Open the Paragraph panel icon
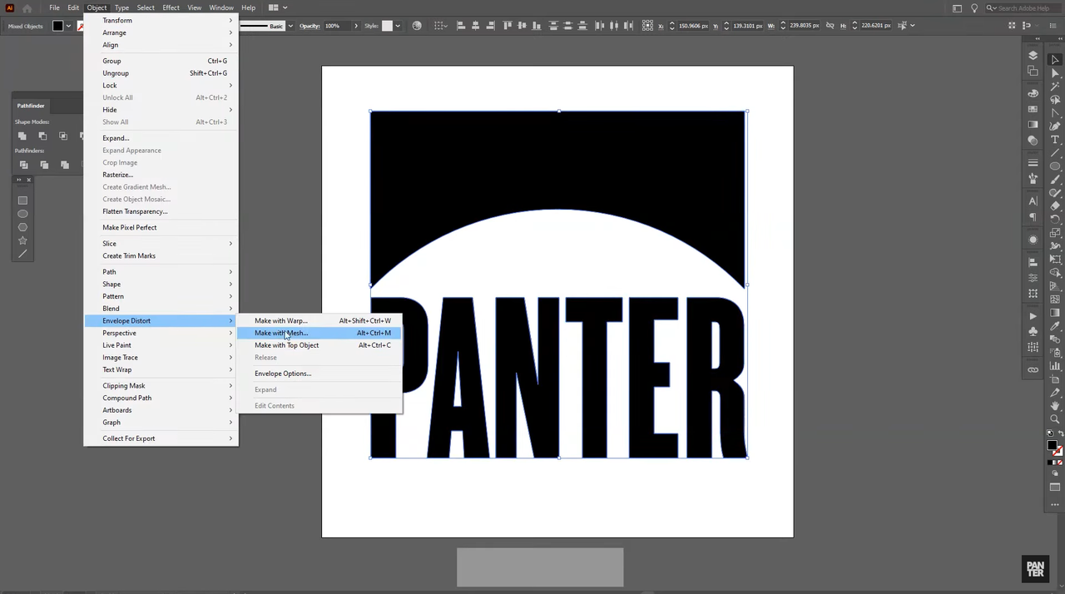This screenshot has width=1065, height=594. click(1033, 217)
